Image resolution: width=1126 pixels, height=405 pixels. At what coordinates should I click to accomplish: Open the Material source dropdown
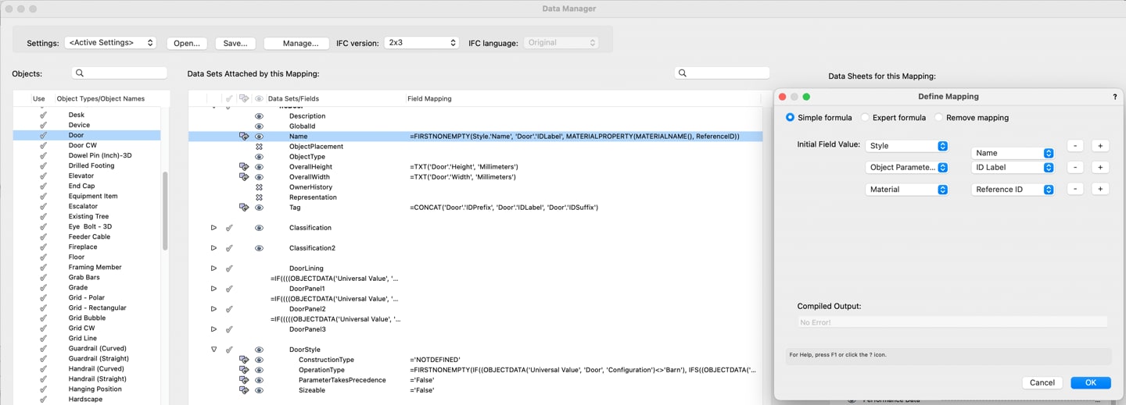pos(906,190)
